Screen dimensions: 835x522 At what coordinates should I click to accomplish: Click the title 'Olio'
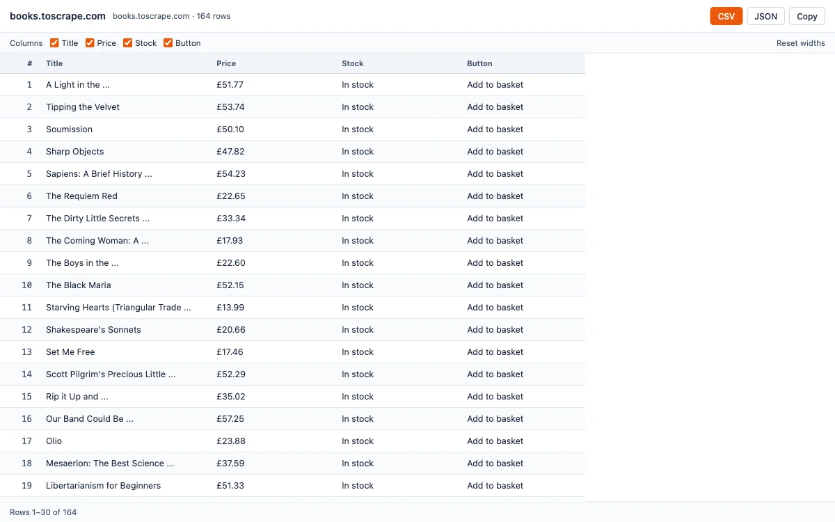[x=54, y=441]
